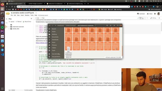The height and width of the screenshot is (91, 162).
Task: Go to the parent folder in Files panel
Action: coord(11,25)
